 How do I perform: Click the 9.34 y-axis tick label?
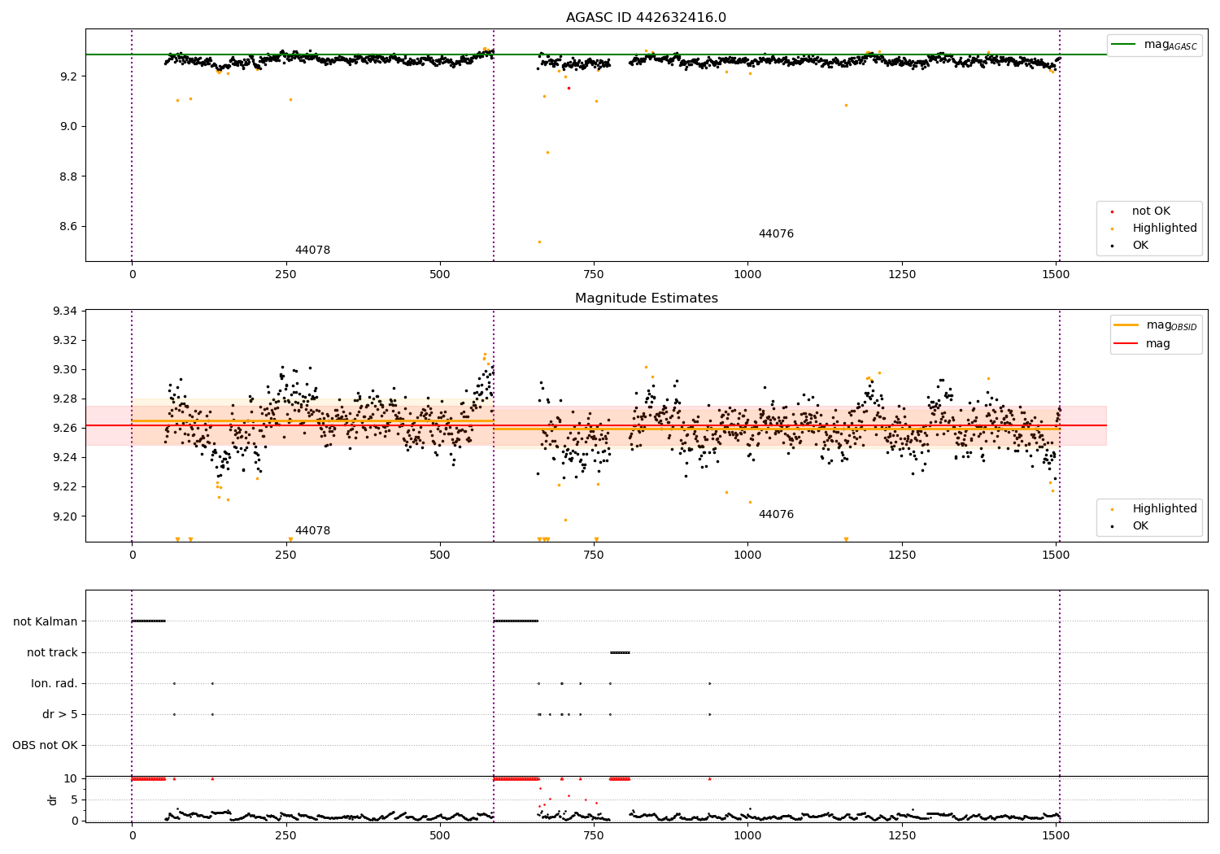point(64,312)
